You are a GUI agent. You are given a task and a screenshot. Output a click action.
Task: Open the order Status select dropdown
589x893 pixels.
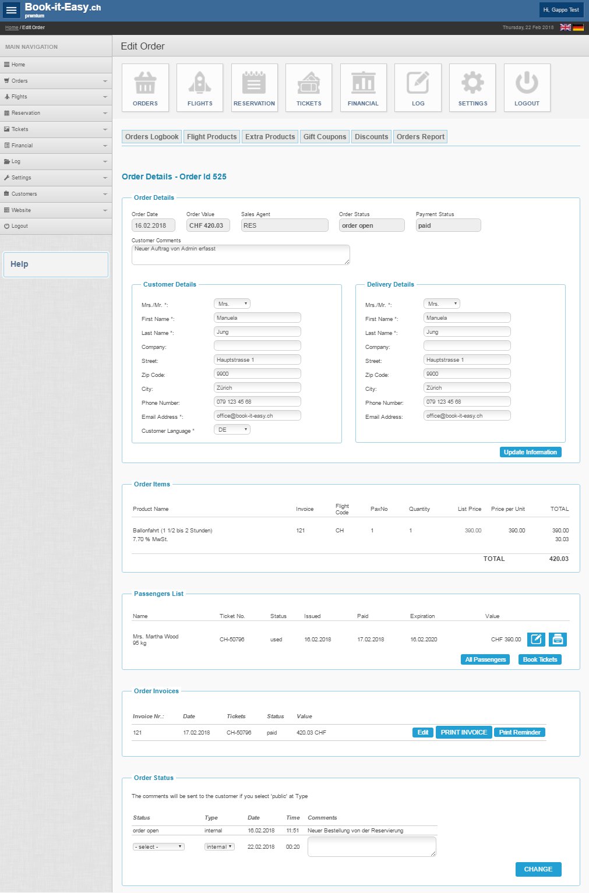pyautogui.click(x=158, y=847)
